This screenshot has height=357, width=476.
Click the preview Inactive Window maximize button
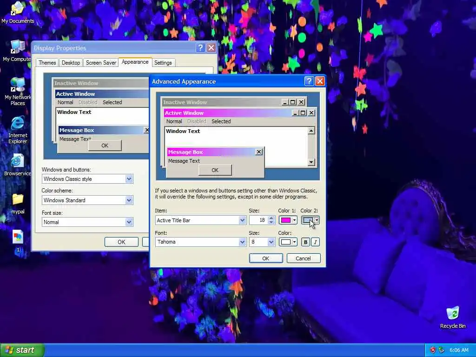(292, 102)
